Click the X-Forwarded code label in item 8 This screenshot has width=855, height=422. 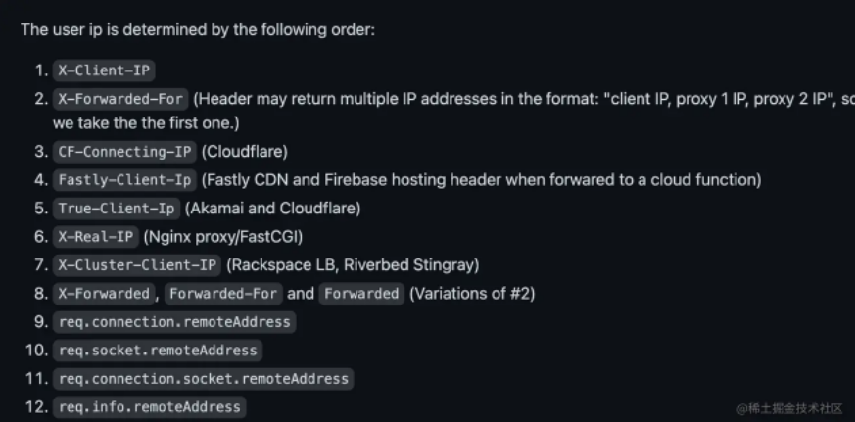coord(104,294)
